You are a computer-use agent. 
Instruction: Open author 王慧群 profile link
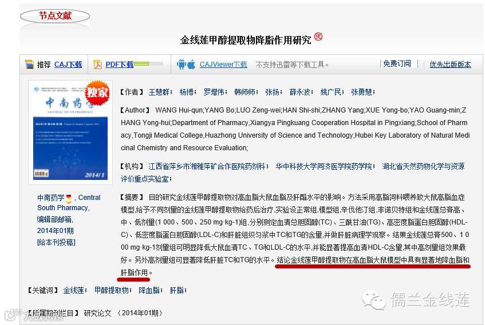tap(159, 92)
